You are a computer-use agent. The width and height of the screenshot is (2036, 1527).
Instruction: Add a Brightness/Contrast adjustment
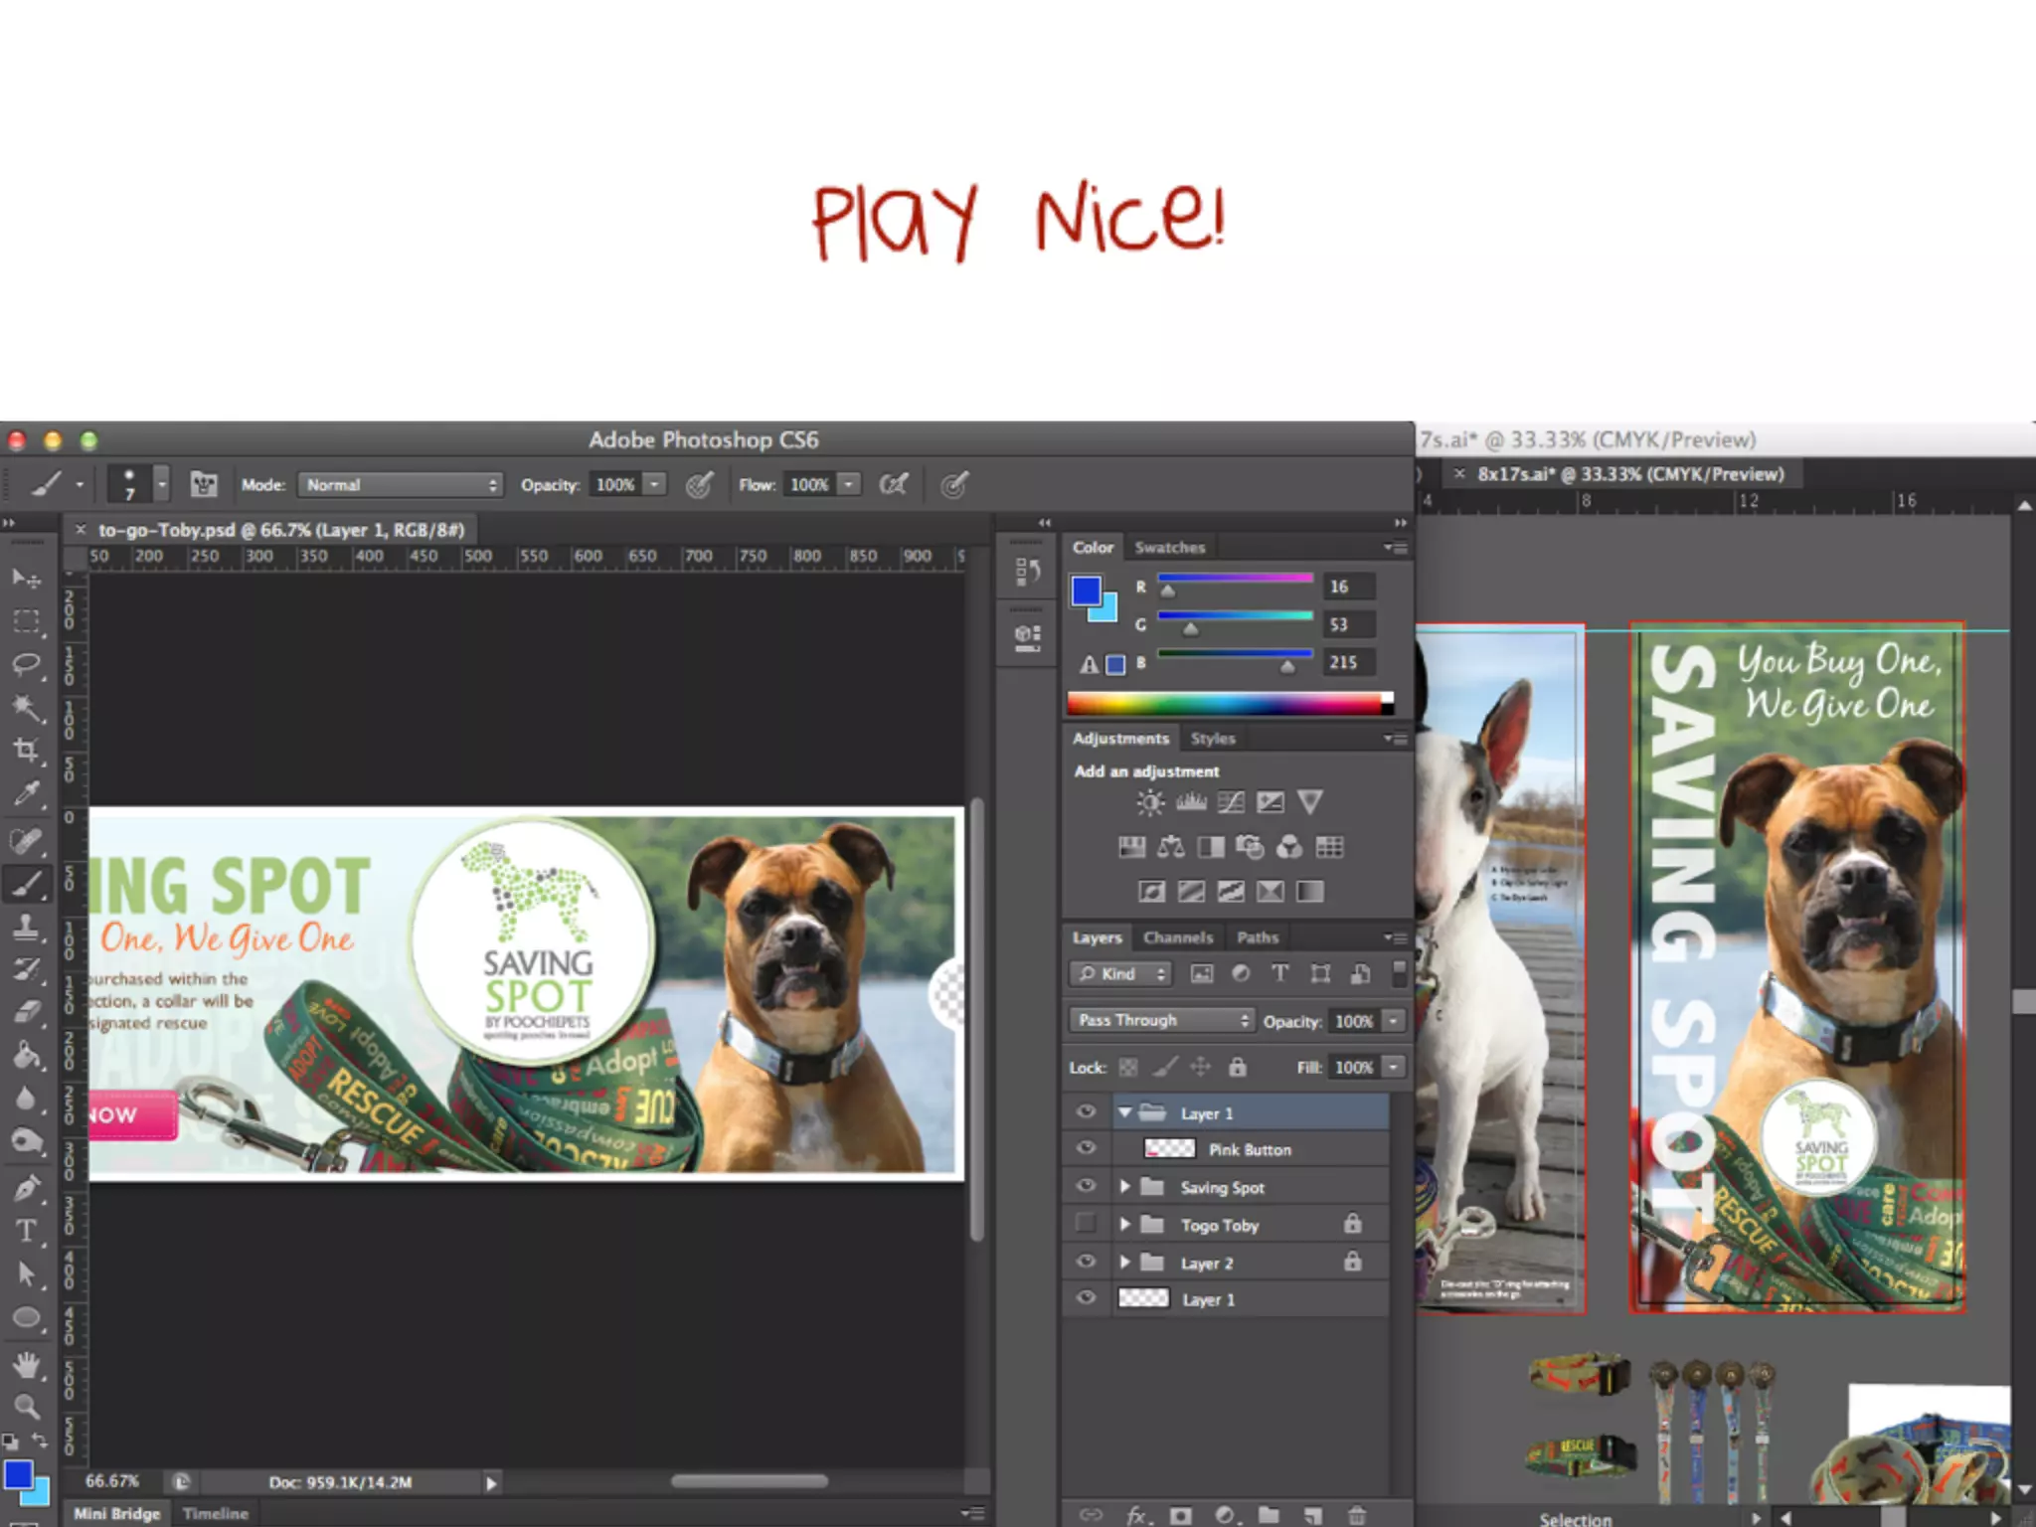point(1150,802)
